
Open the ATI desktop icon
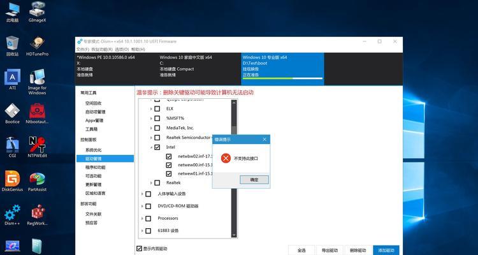tap(12, 79)
